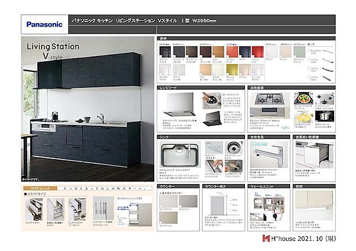Select the soft cherry wood swatch
356x251 pixels.
218,52
